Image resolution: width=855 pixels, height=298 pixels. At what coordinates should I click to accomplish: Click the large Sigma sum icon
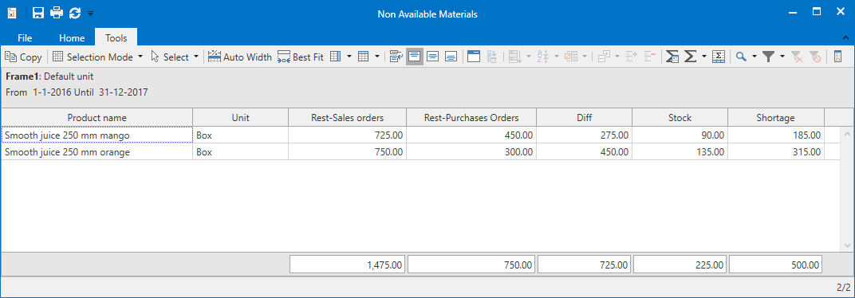click(691, 57)
